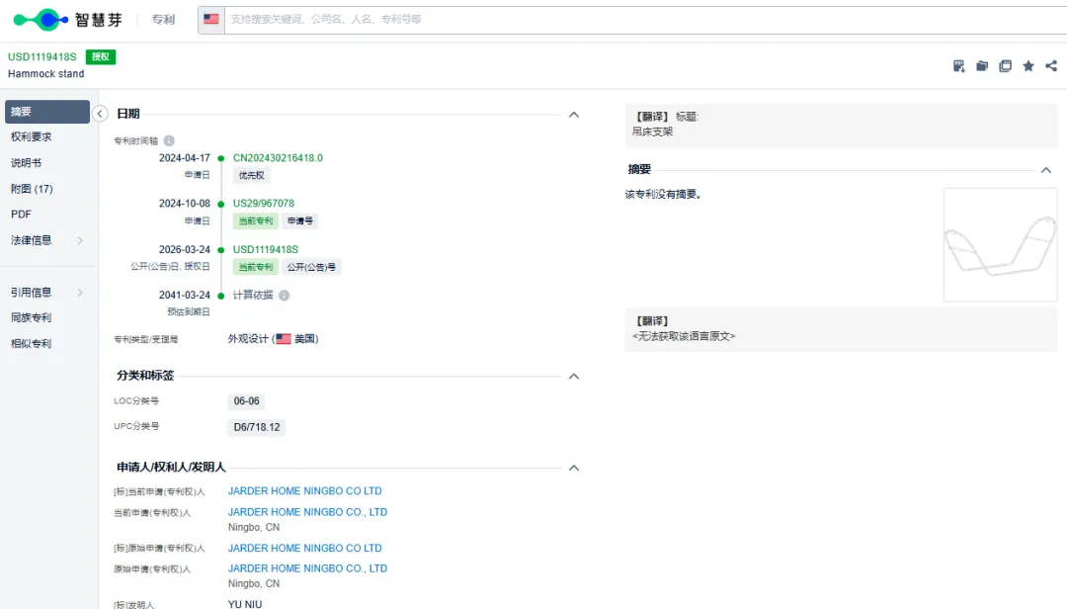Click the green 授权 status badge
This screenshot has width=1067, height=609.
(101, 57)
